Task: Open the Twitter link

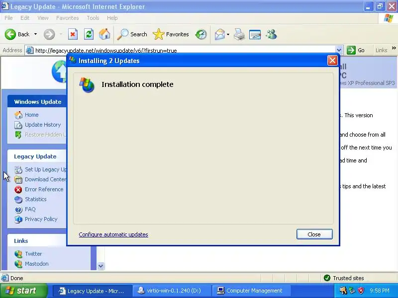Action: pos(33,254)
